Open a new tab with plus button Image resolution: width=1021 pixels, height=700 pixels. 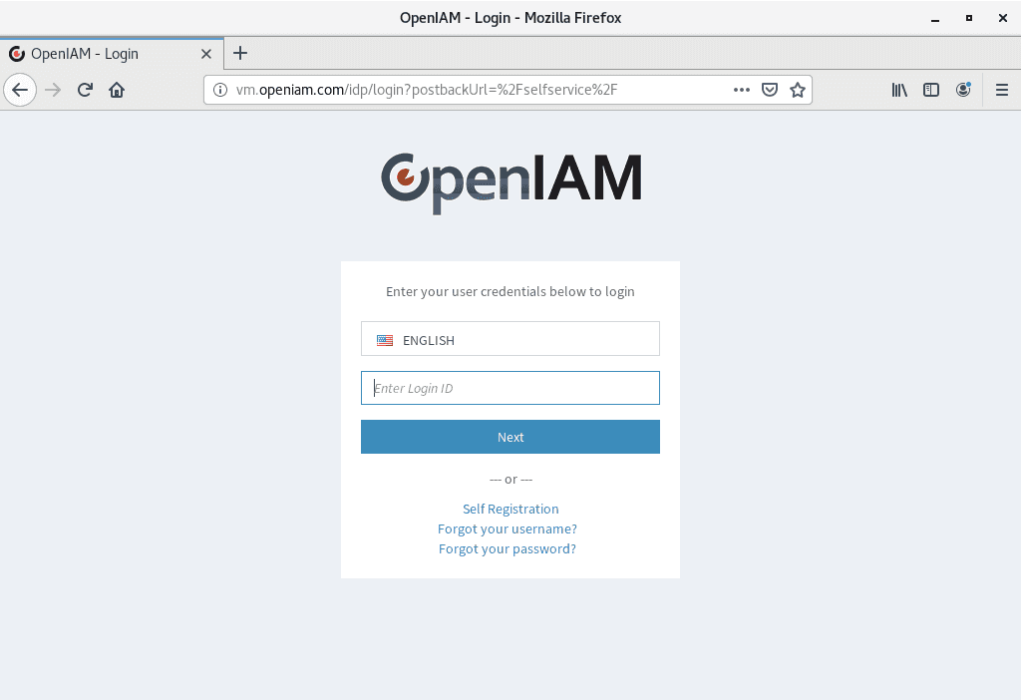point(240,54)
